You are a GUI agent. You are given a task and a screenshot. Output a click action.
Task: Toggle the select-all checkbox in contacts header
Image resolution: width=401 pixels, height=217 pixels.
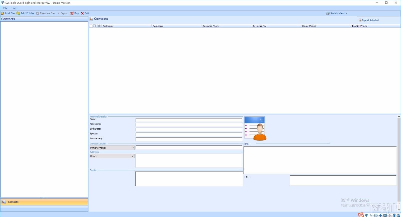[x=91, y=26]
